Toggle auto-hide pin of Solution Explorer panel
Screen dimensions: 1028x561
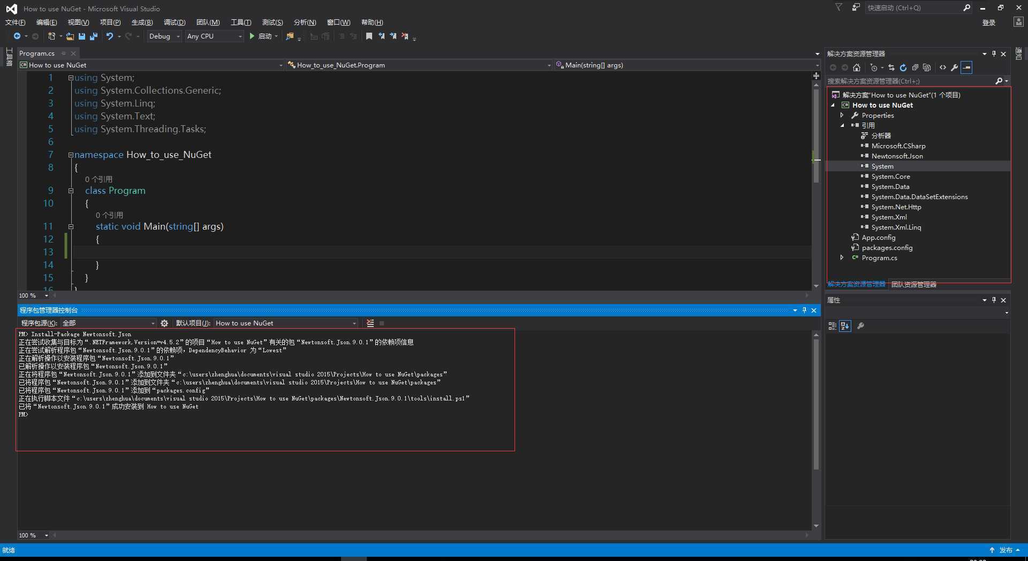click(994, 54)
